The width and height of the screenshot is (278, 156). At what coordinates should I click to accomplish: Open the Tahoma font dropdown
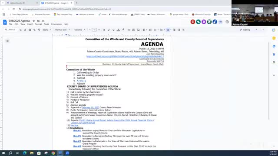pos(79,30)
